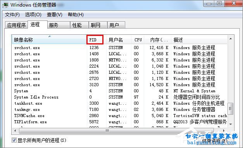The image size is (243, 148).
Task: Sort by 用户名 column header
Action: [x=119, y=40]
